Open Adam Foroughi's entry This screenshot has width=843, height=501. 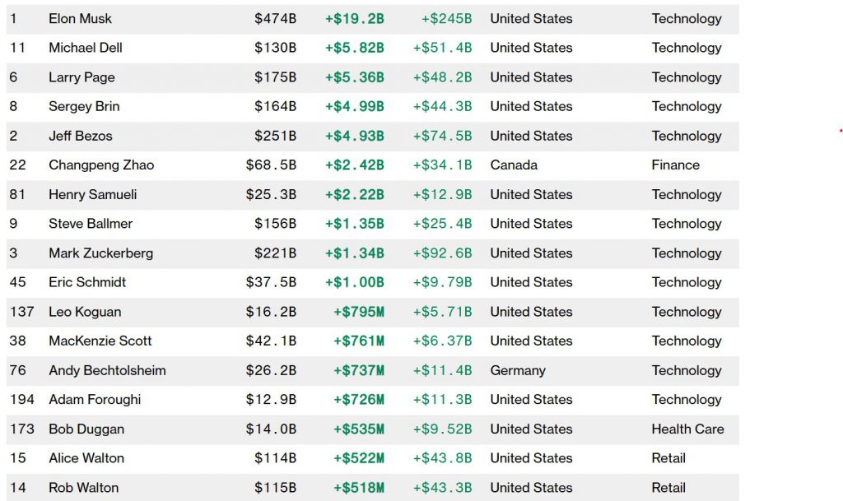pyautogui.click(x=95, y=400)
